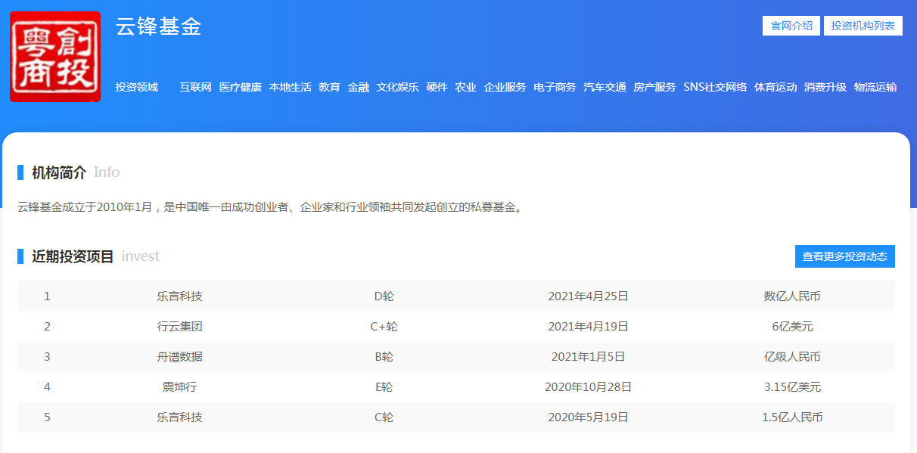Click the E轮 round cell

pyautogui.click(x=384, y=386)
